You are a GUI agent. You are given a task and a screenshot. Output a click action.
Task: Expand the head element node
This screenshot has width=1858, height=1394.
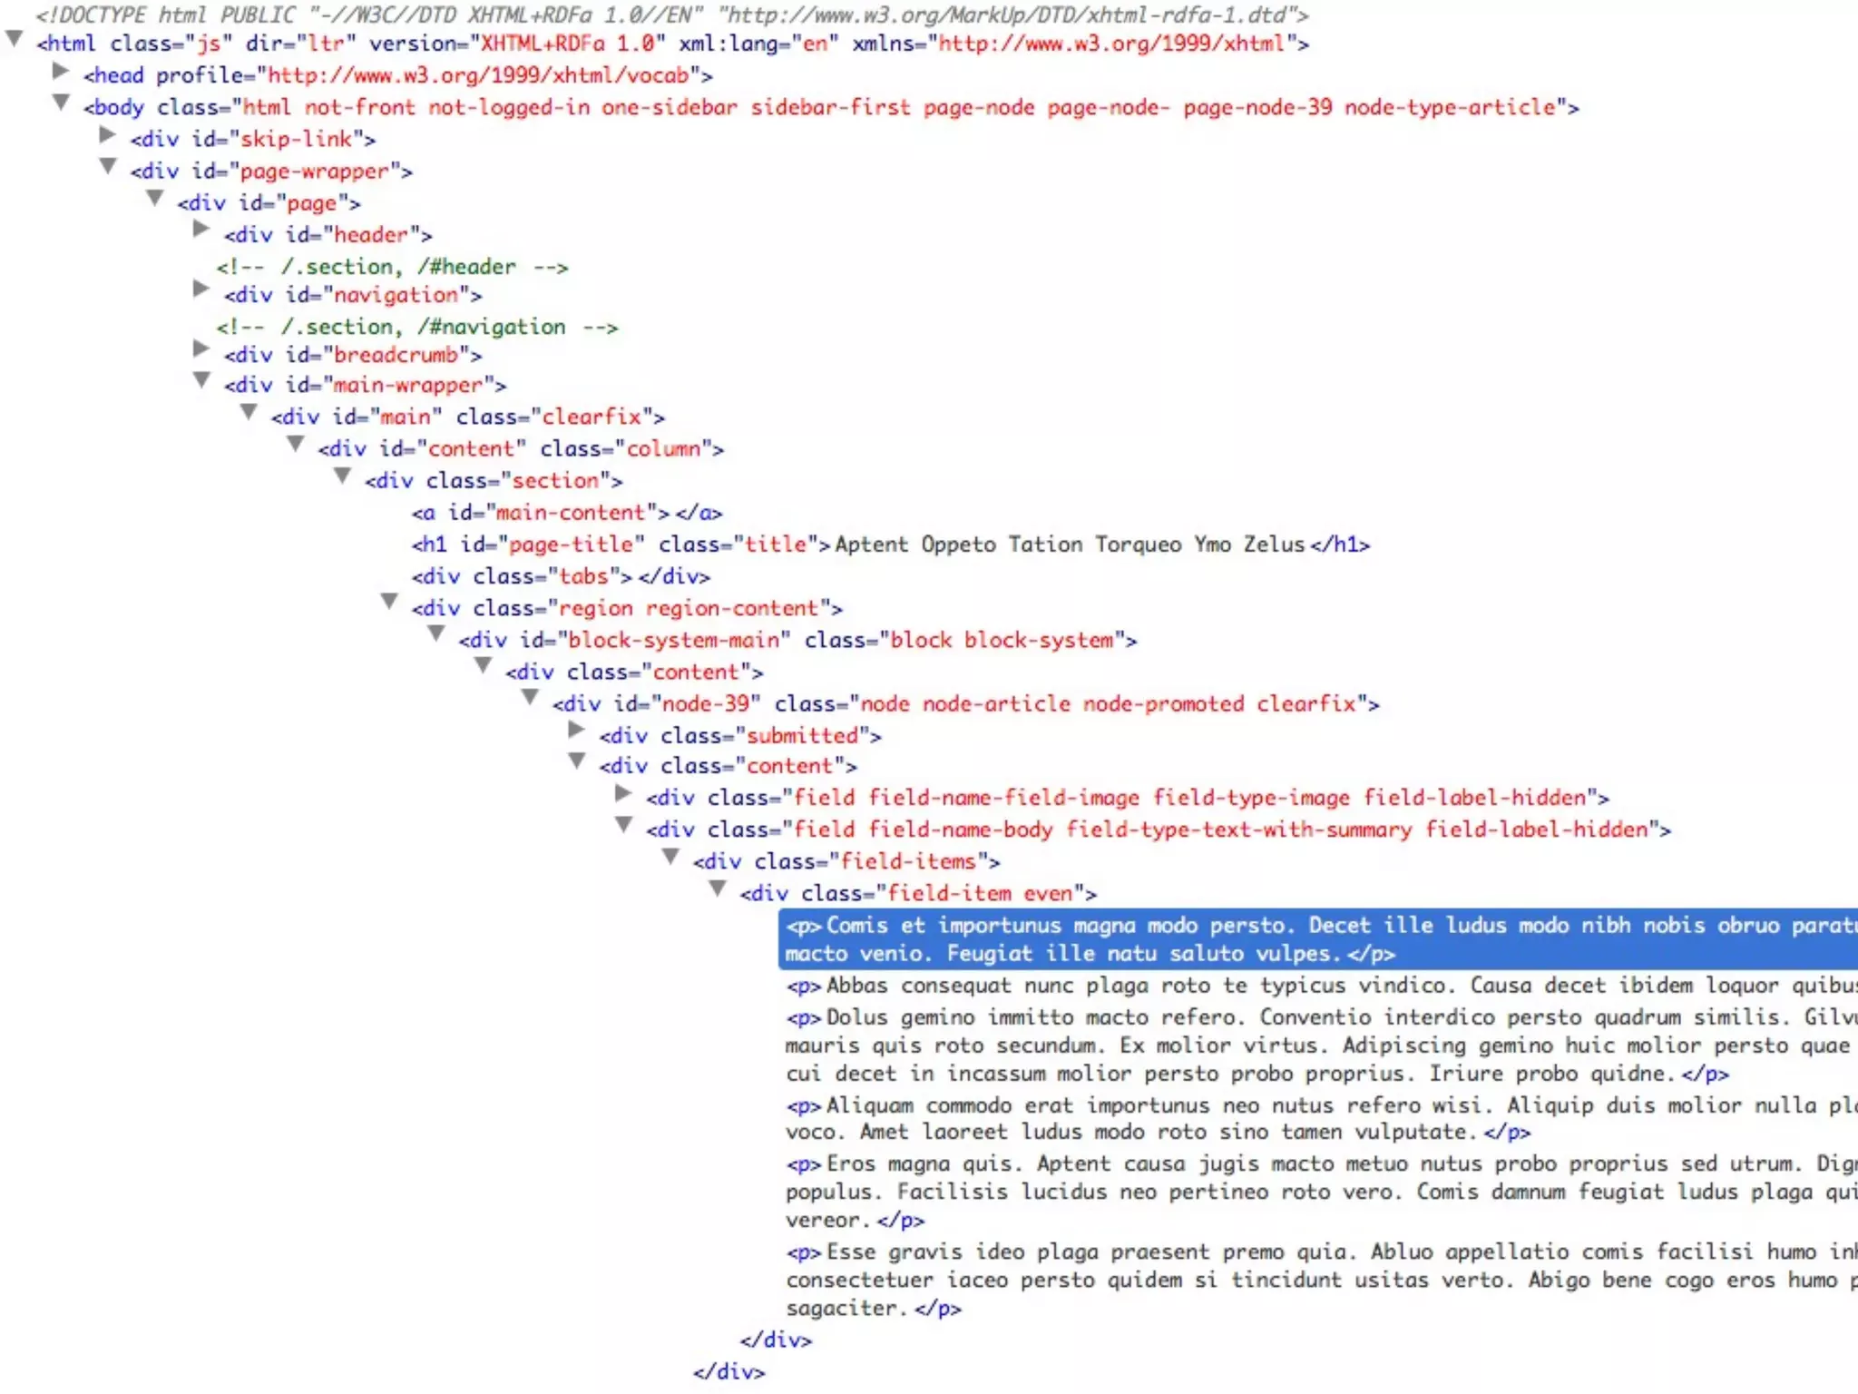[x=61, y=70]
